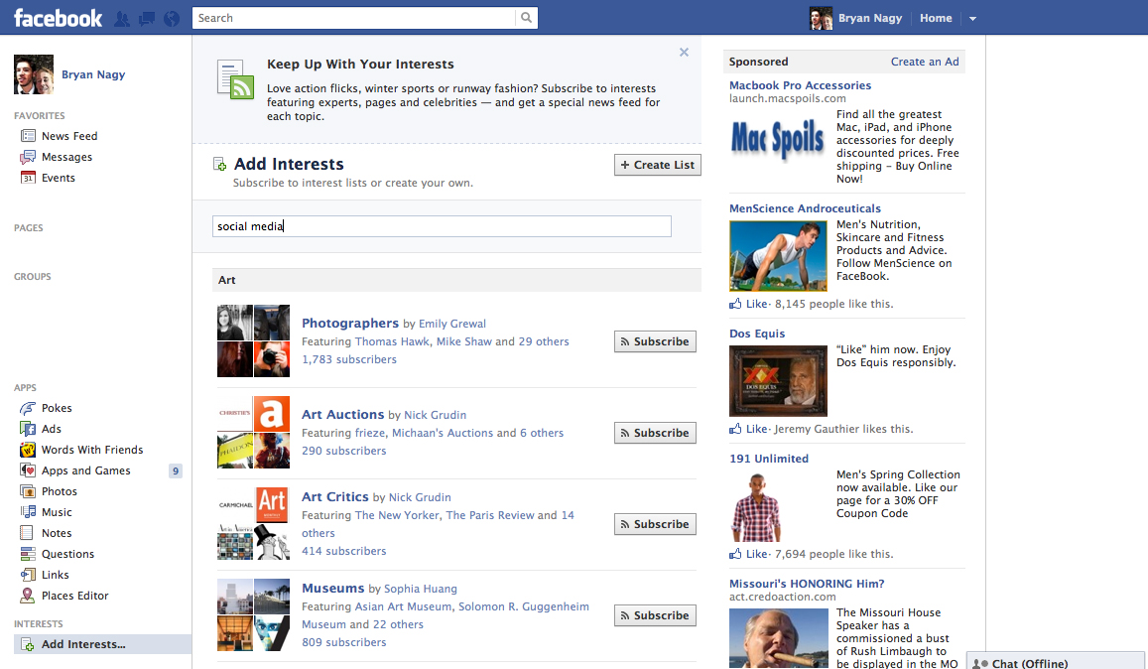Click the search magnifier icon
This screenshot has width=1148, height=669.
pyautogui.click(x=526, y=18)
